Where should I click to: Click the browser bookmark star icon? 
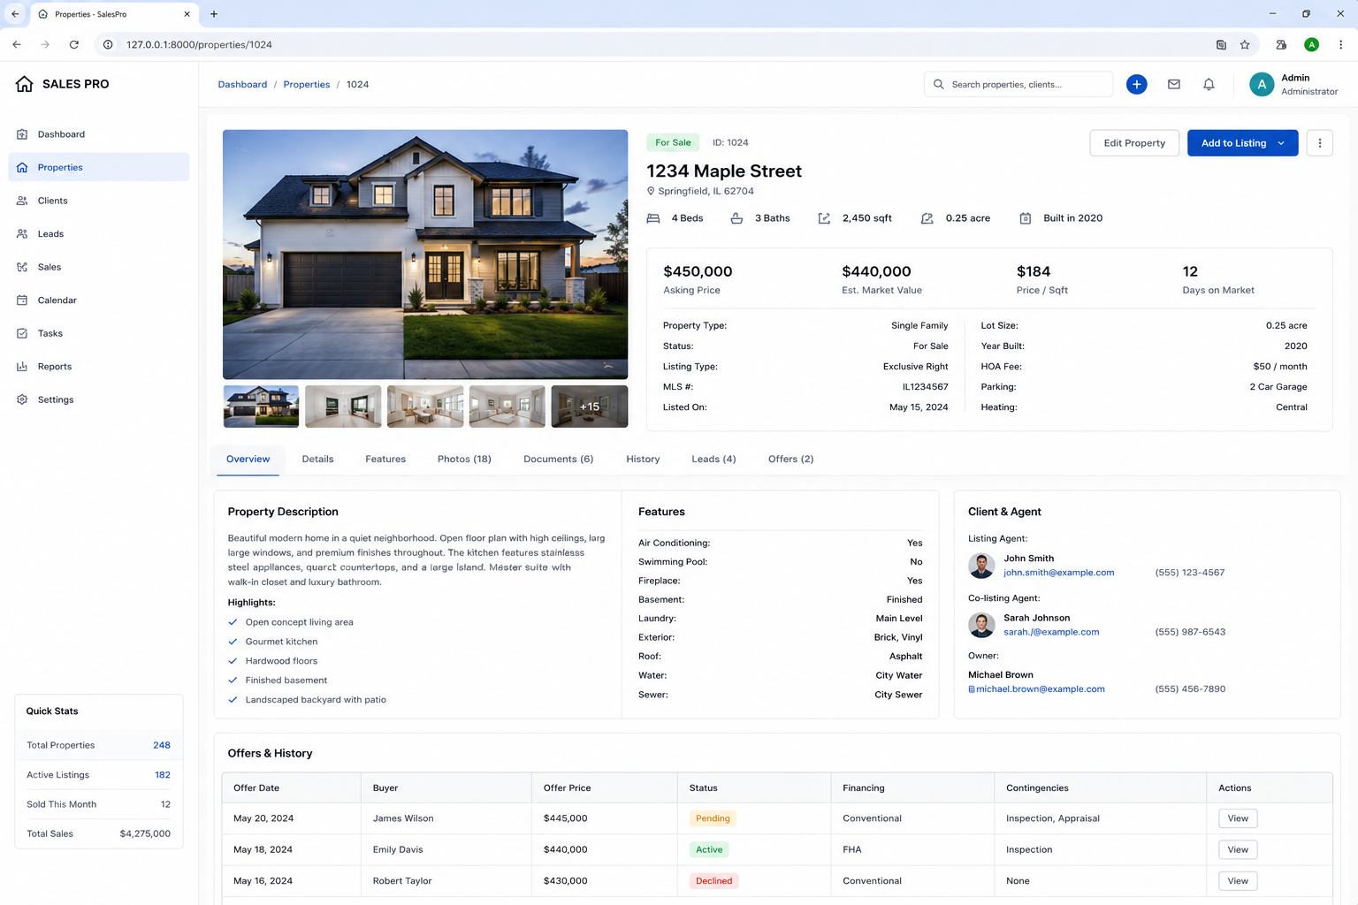pos(1245,44)
